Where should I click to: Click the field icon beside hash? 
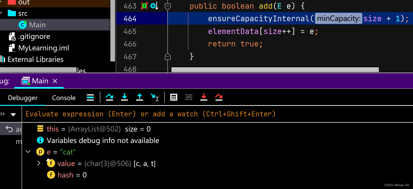click(x=51, y=175)
